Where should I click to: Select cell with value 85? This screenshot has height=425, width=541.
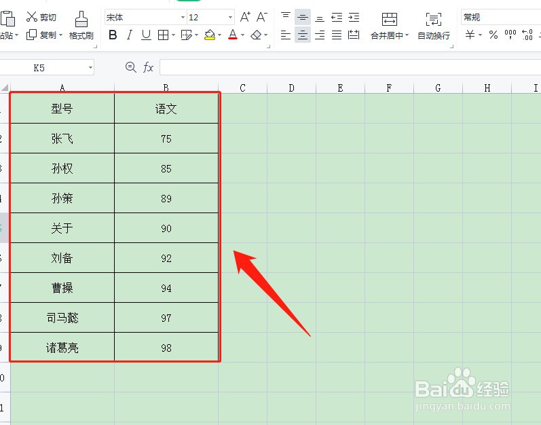tap(166, 168)
